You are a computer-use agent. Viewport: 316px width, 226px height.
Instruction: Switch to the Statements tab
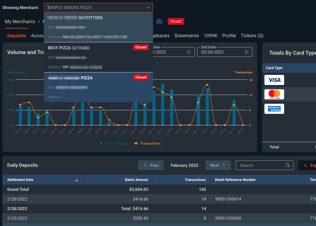point(187,36)
